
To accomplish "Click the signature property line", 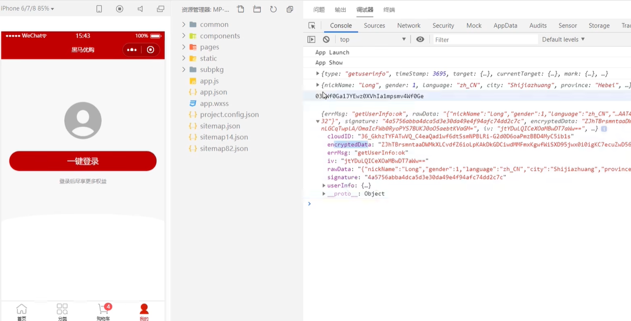I will coord(416,177).
